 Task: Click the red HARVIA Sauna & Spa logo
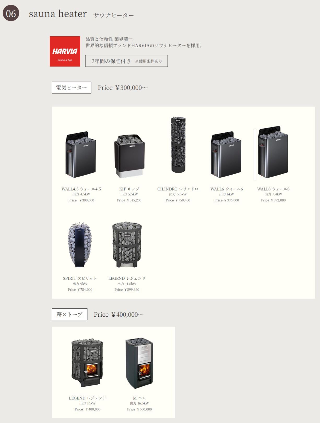[x=65, y=51]
